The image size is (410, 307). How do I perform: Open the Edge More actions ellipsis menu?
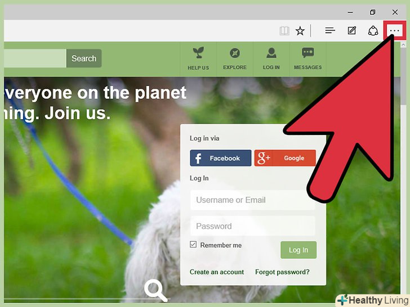395,31
